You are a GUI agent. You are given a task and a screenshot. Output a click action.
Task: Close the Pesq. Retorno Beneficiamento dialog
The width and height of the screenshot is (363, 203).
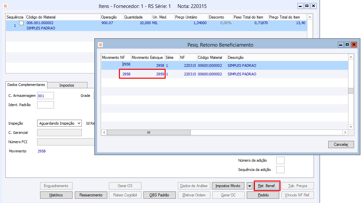pyautogui.click(x=354, y=45)
